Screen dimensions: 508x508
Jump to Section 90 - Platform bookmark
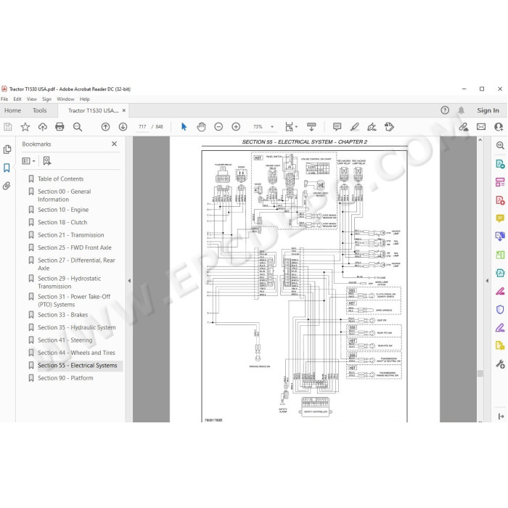pos(65,378)
